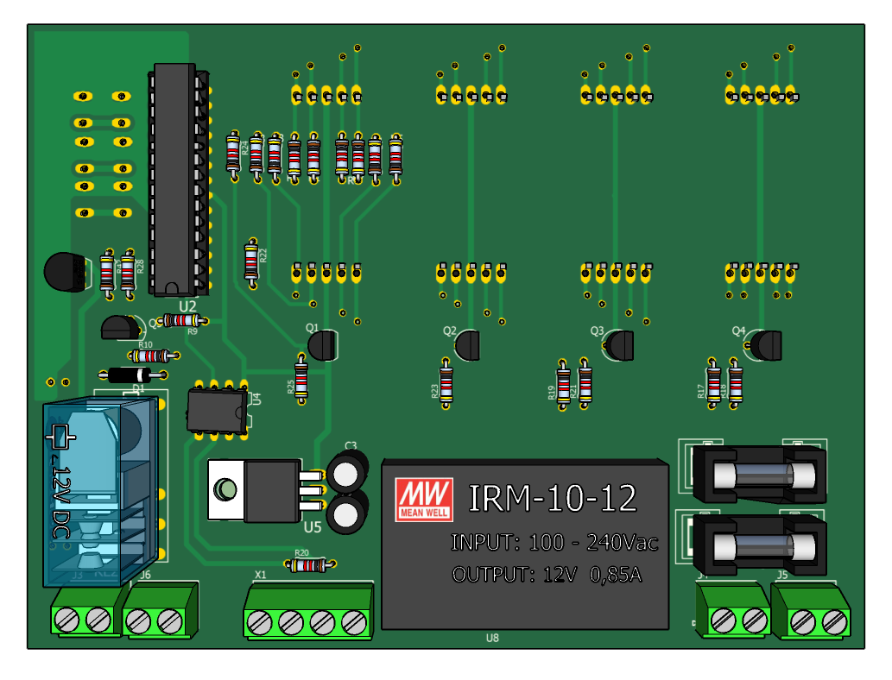The image size is (892, 680).
Task: Click the J6 green terminal block
Action: click(159, 609)
